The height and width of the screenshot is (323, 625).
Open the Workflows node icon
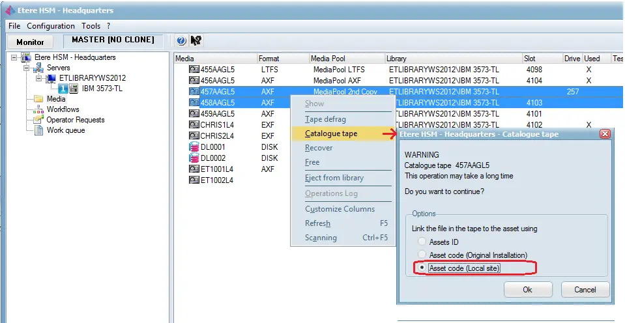pos(38,109)
